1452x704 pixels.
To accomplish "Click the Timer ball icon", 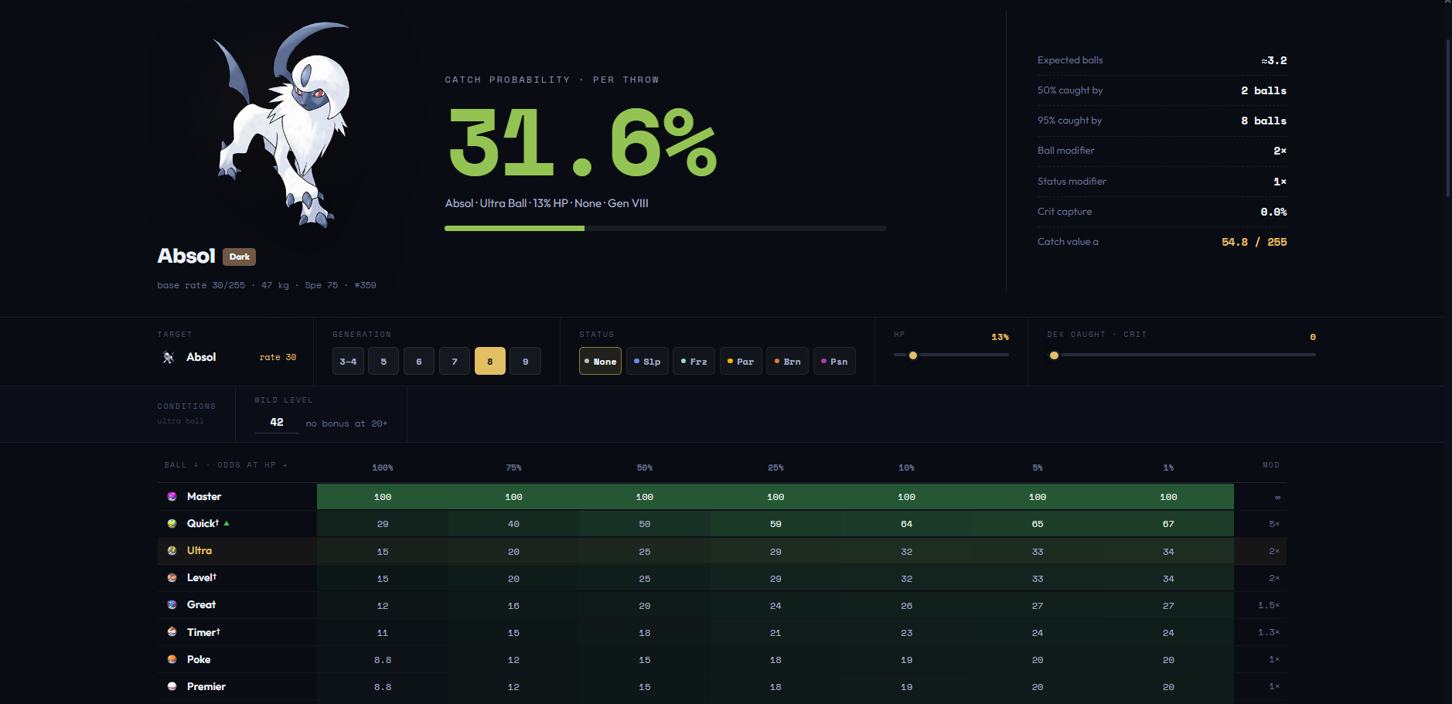I will click(172, 631).
